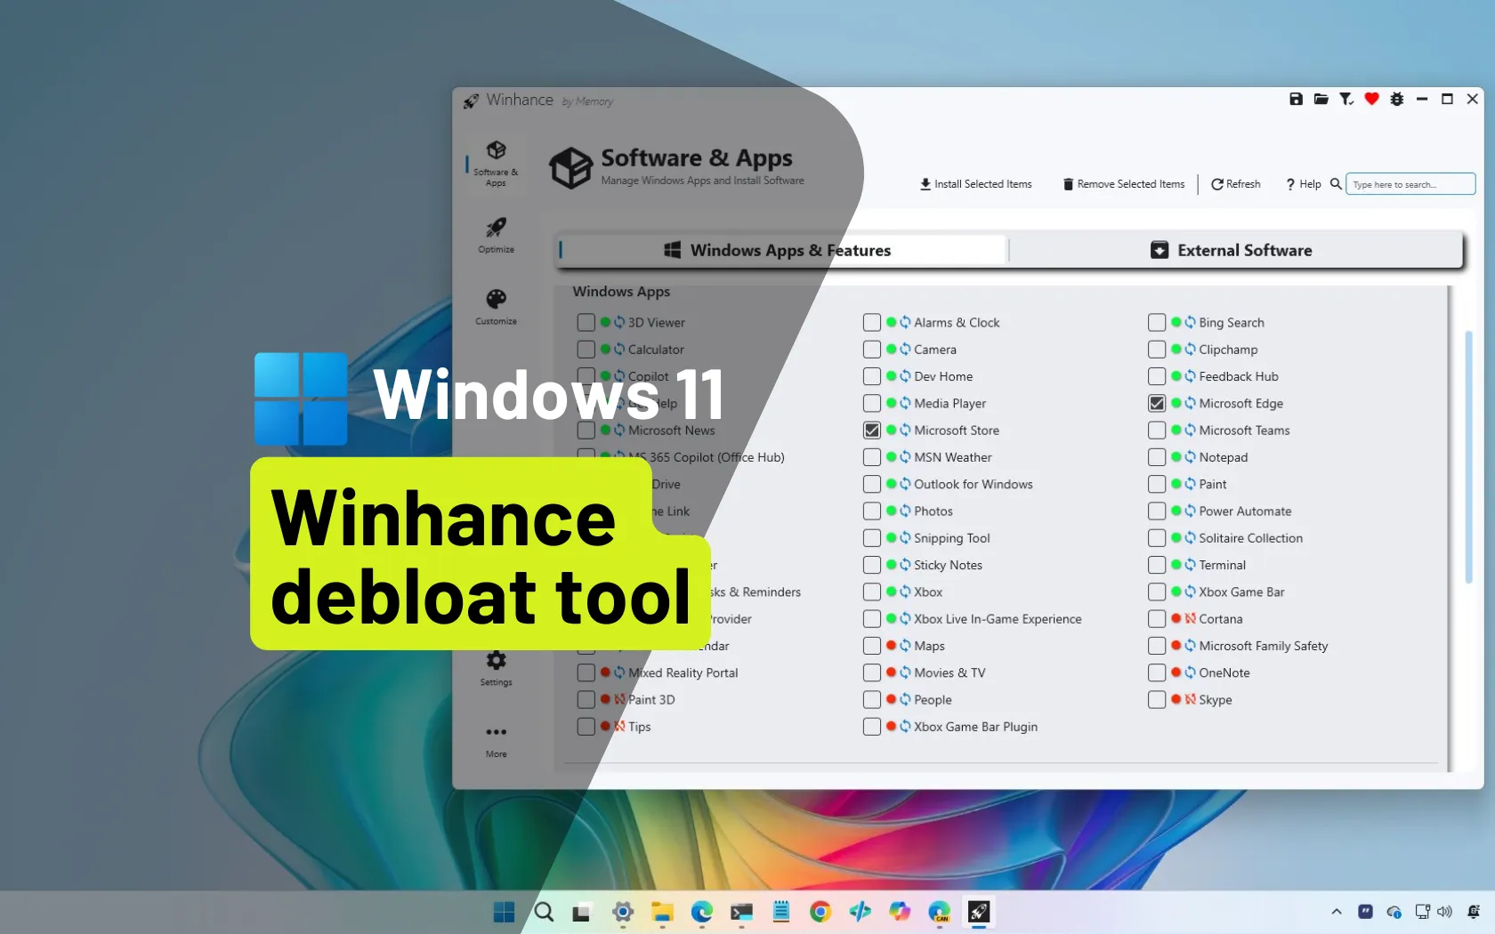
Task: Check the 3D Viewer checkbox
Action: (x=586, y=322)
